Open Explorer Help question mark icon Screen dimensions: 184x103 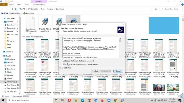(x=183, y=5)
